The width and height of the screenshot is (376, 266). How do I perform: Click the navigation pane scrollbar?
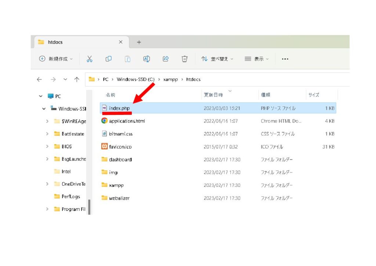pos(89,207)
